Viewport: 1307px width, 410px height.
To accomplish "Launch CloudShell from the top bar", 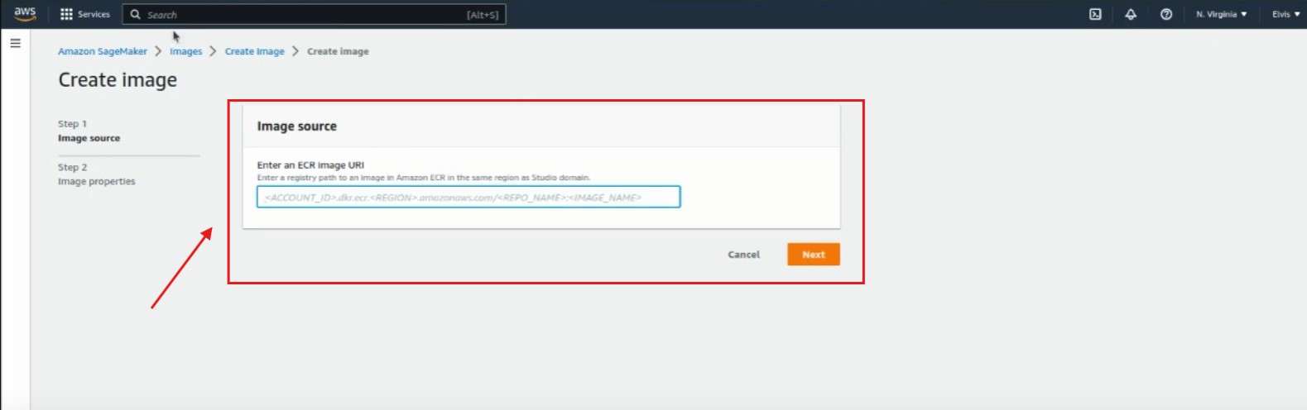I will (1095, 14).
